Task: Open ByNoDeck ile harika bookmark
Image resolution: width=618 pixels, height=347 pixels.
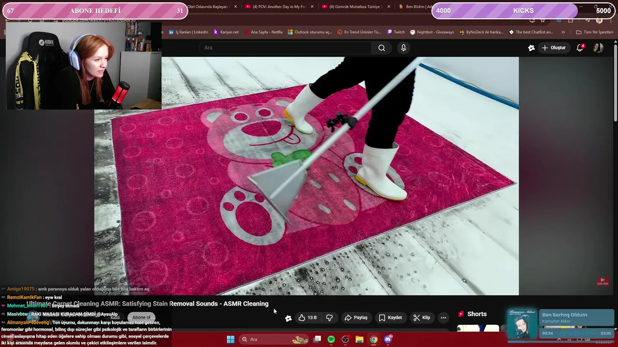Action: 481,32
